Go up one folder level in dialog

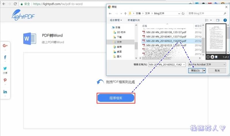[x=125, y=14]
